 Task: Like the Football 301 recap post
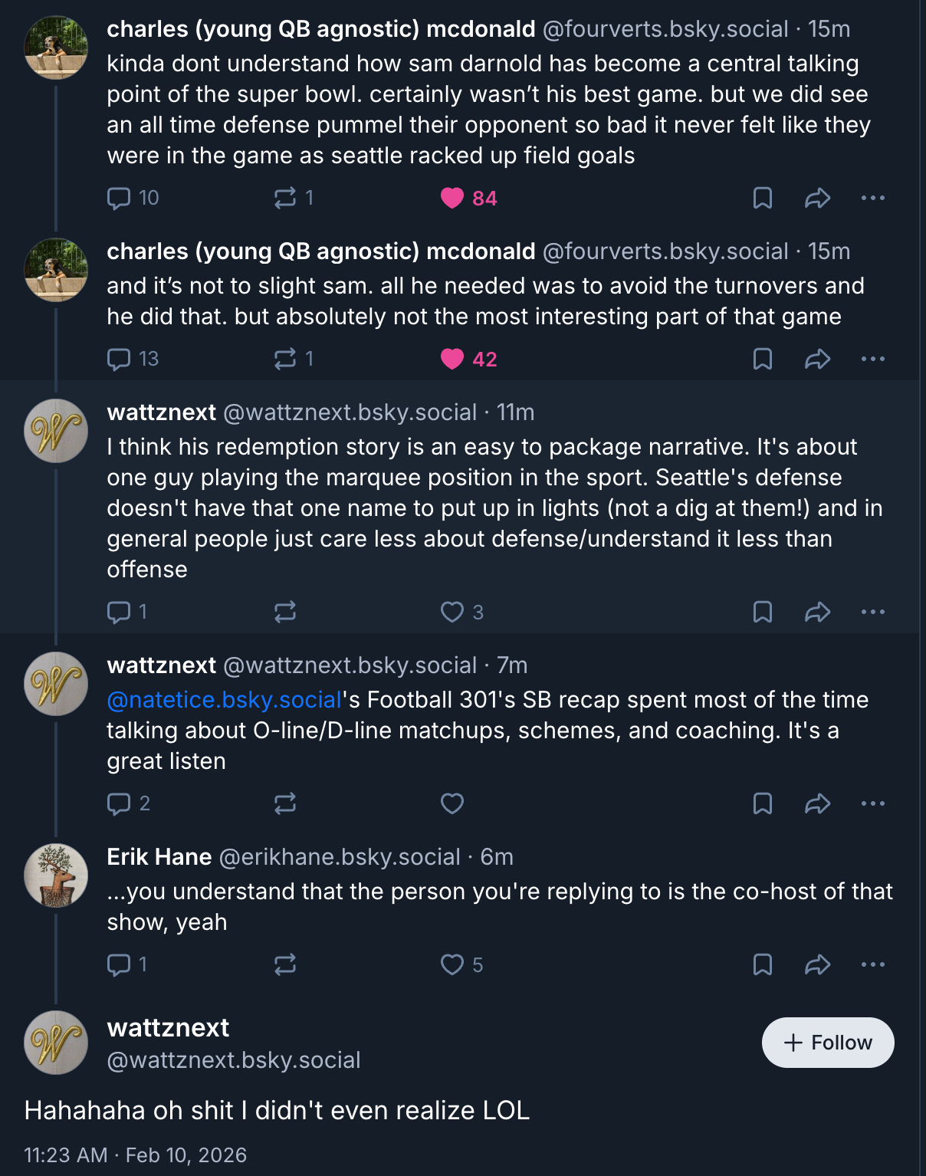click(x=452, y=803)
